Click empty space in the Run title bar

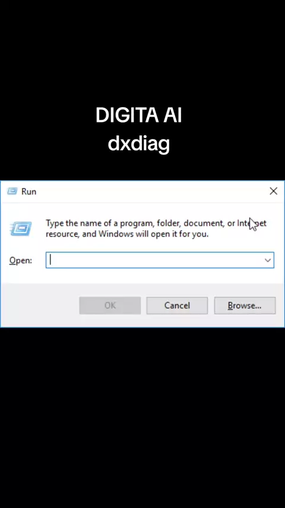pyautogui.click(x=149, y=192)
